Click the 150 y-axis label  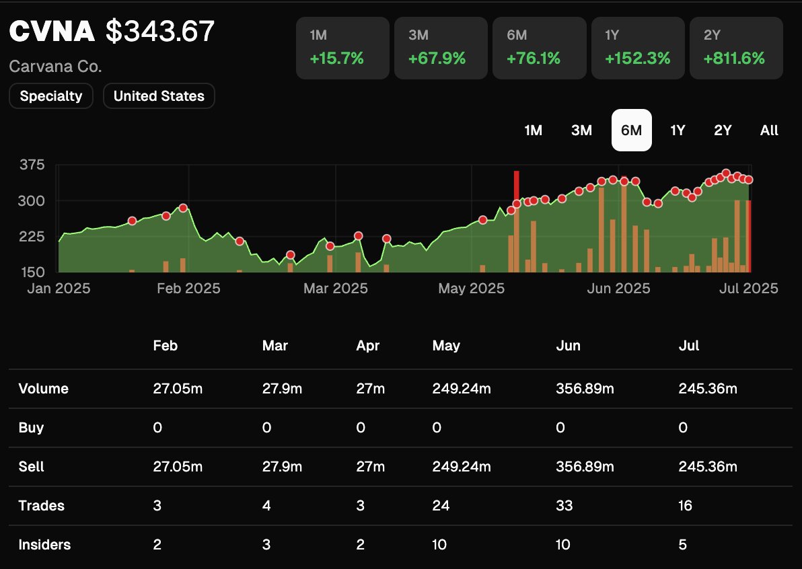click(x=33, y=272)
